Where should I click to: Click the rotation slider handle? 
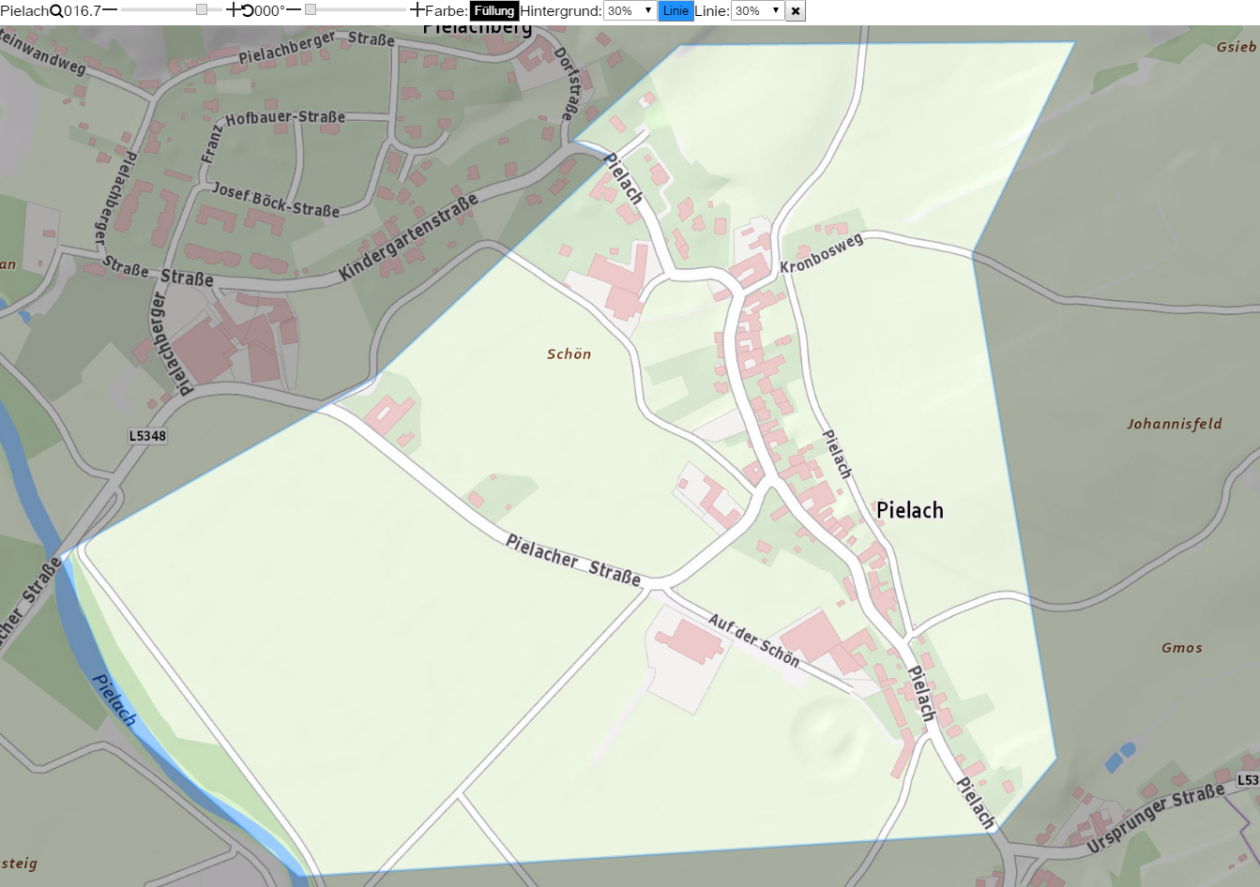tap(311, 10)
